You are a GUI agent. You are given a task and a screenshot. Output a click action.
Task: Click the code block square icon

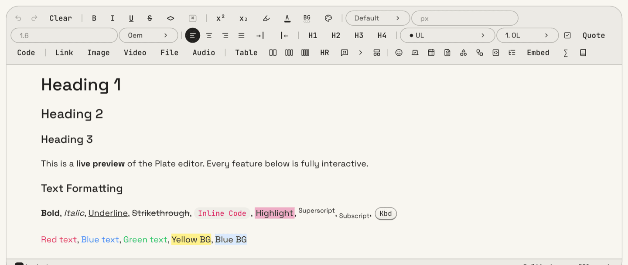pos(496,53)
